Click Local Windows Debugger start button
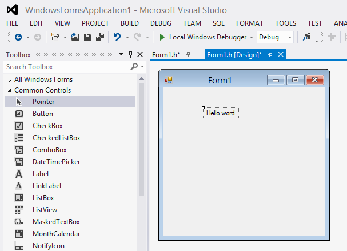The image size is (347, 251). pyautogui.click(x=208, y=37)
